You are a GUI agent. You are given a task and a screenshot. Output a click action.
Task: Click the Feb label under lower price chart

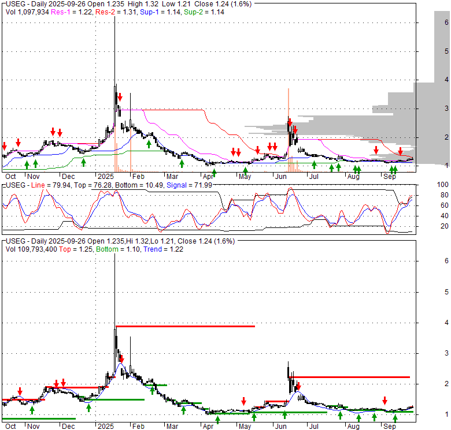tap(138, 427)
